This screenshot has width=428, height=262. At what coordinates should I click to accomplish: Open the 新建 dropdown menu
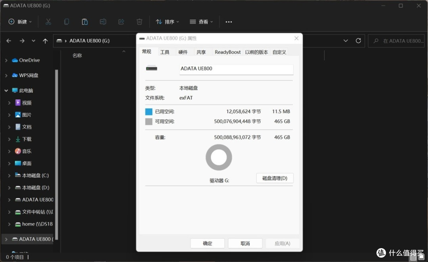(x=20, y=22)
